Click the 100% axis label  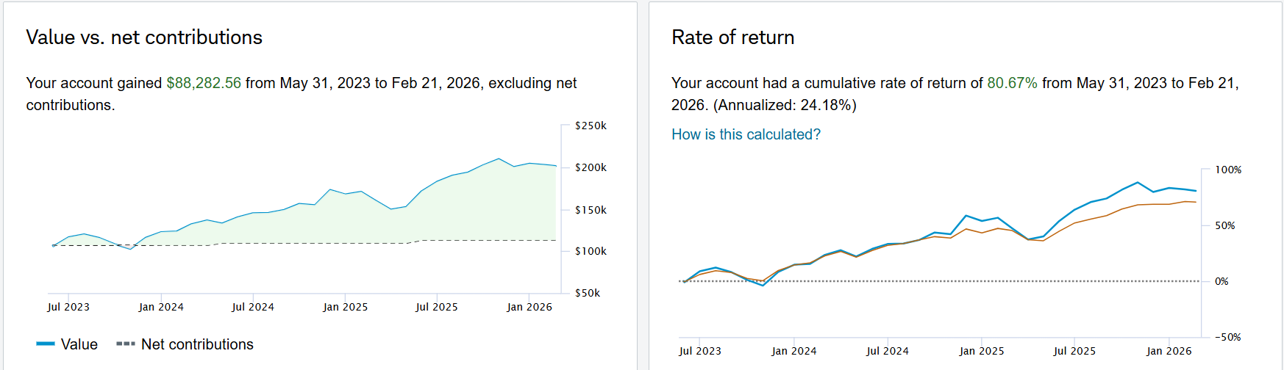point(1227,170)
